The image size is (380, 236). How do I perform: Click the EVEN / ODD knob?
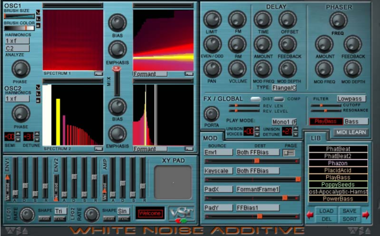(212, 44)
